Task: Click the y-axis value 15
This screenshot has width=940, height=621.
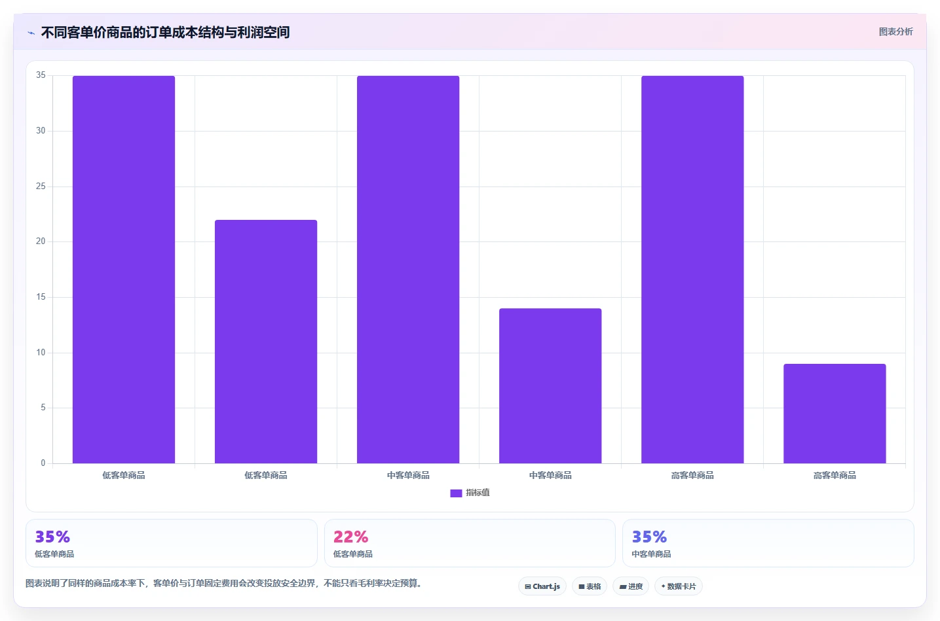Action: (x=41, y=297)
